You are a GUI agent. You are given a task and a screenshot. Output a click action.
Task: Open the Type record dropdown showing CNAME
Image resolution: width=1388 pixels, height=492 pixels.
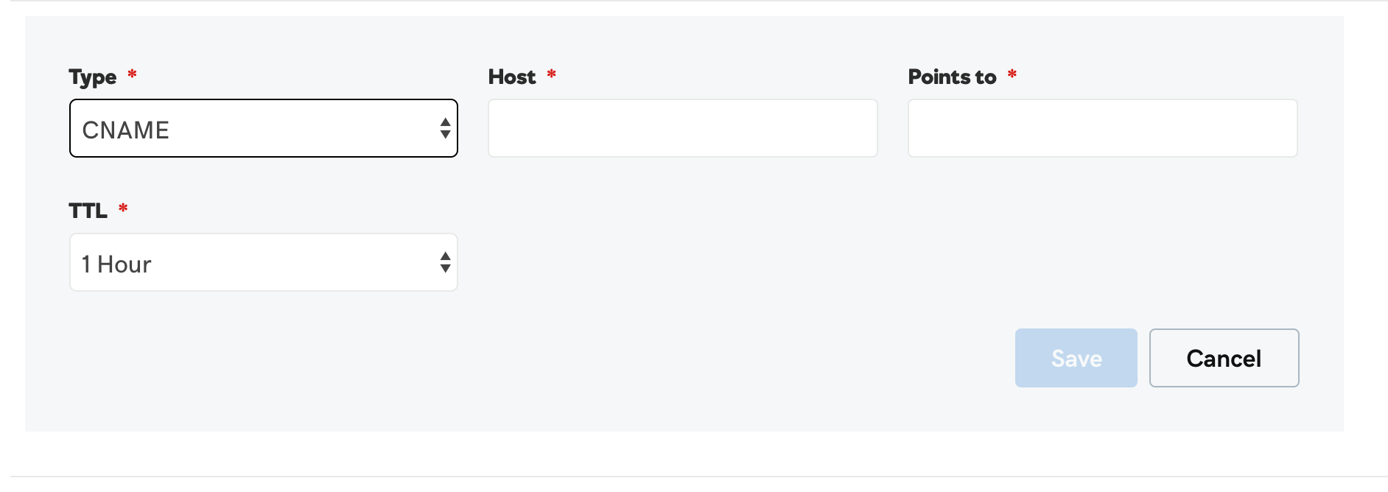click(264, 128)
